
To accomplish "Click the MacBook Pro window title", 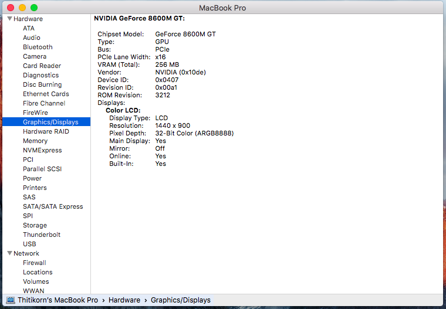I will (x=222, y=8).
